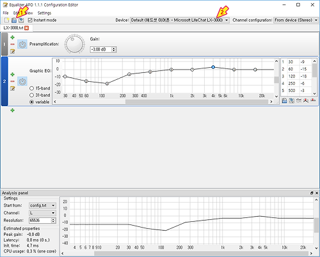Click the filter 1 row handle

coord(4,44)
